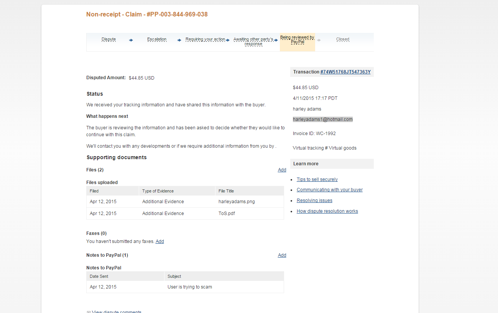Viewport: 498px width, 313px height.
Task: Open How dispute resolution works link
Action: coord(327,211)
